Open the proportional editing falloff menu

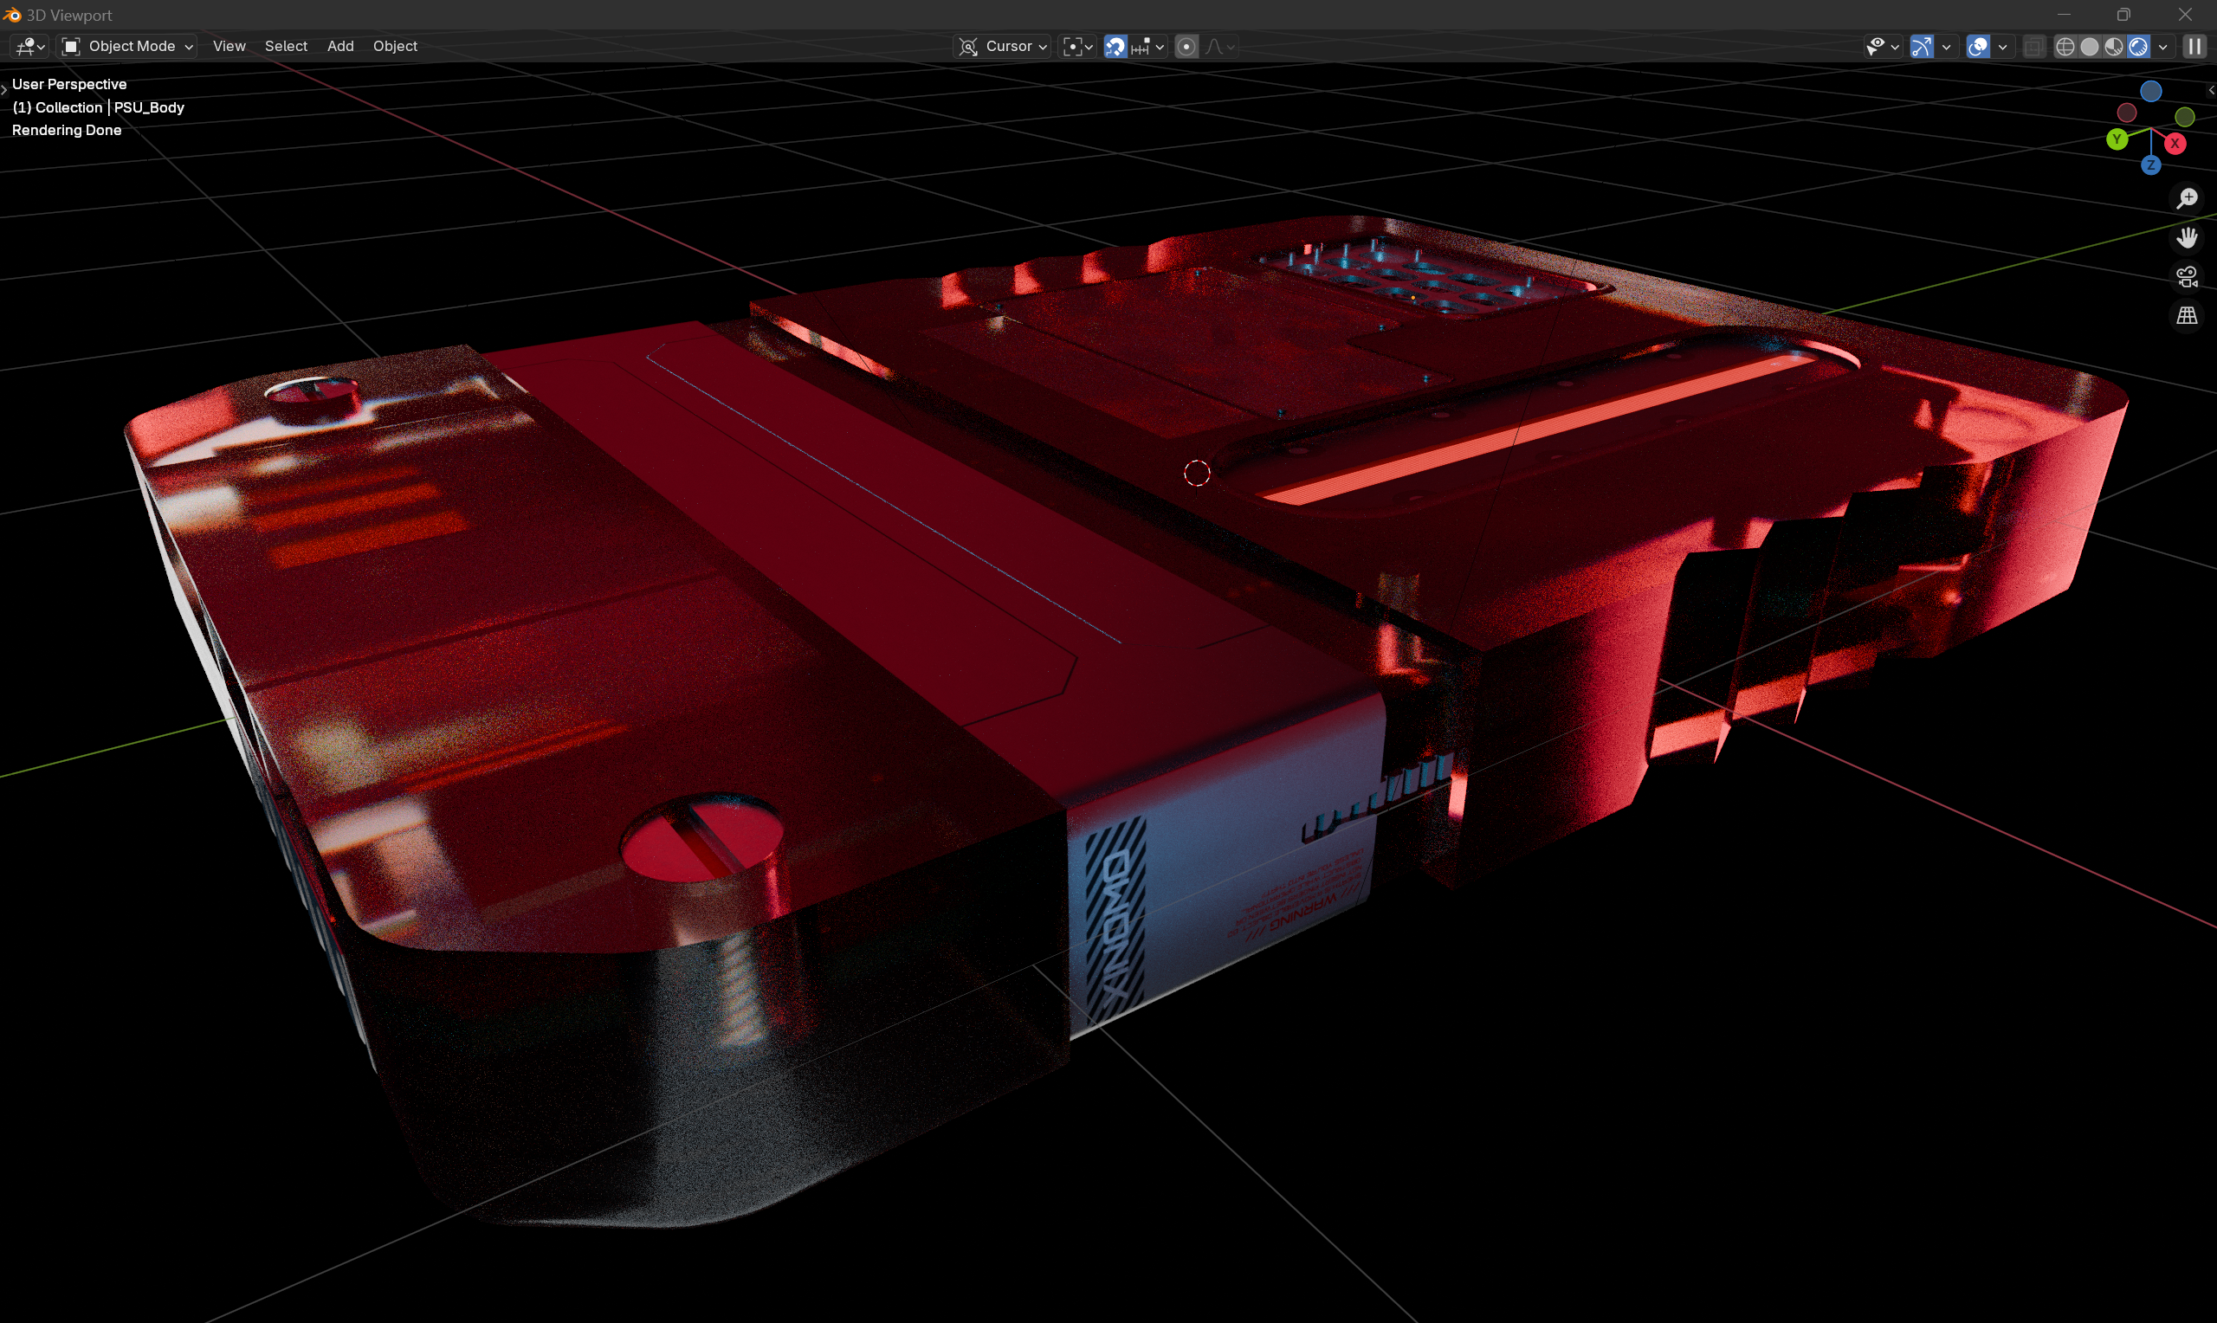[1219, 47]
